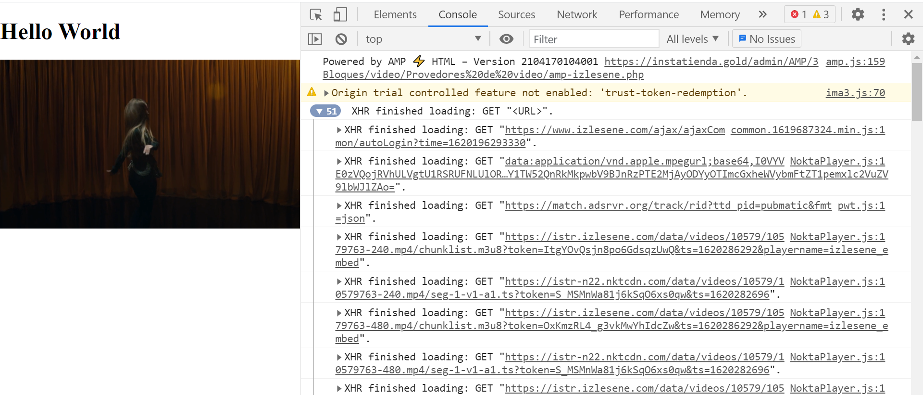Toggle the device toolbar icon
Viewport: 923px width, 395px height.
(340, 14)
